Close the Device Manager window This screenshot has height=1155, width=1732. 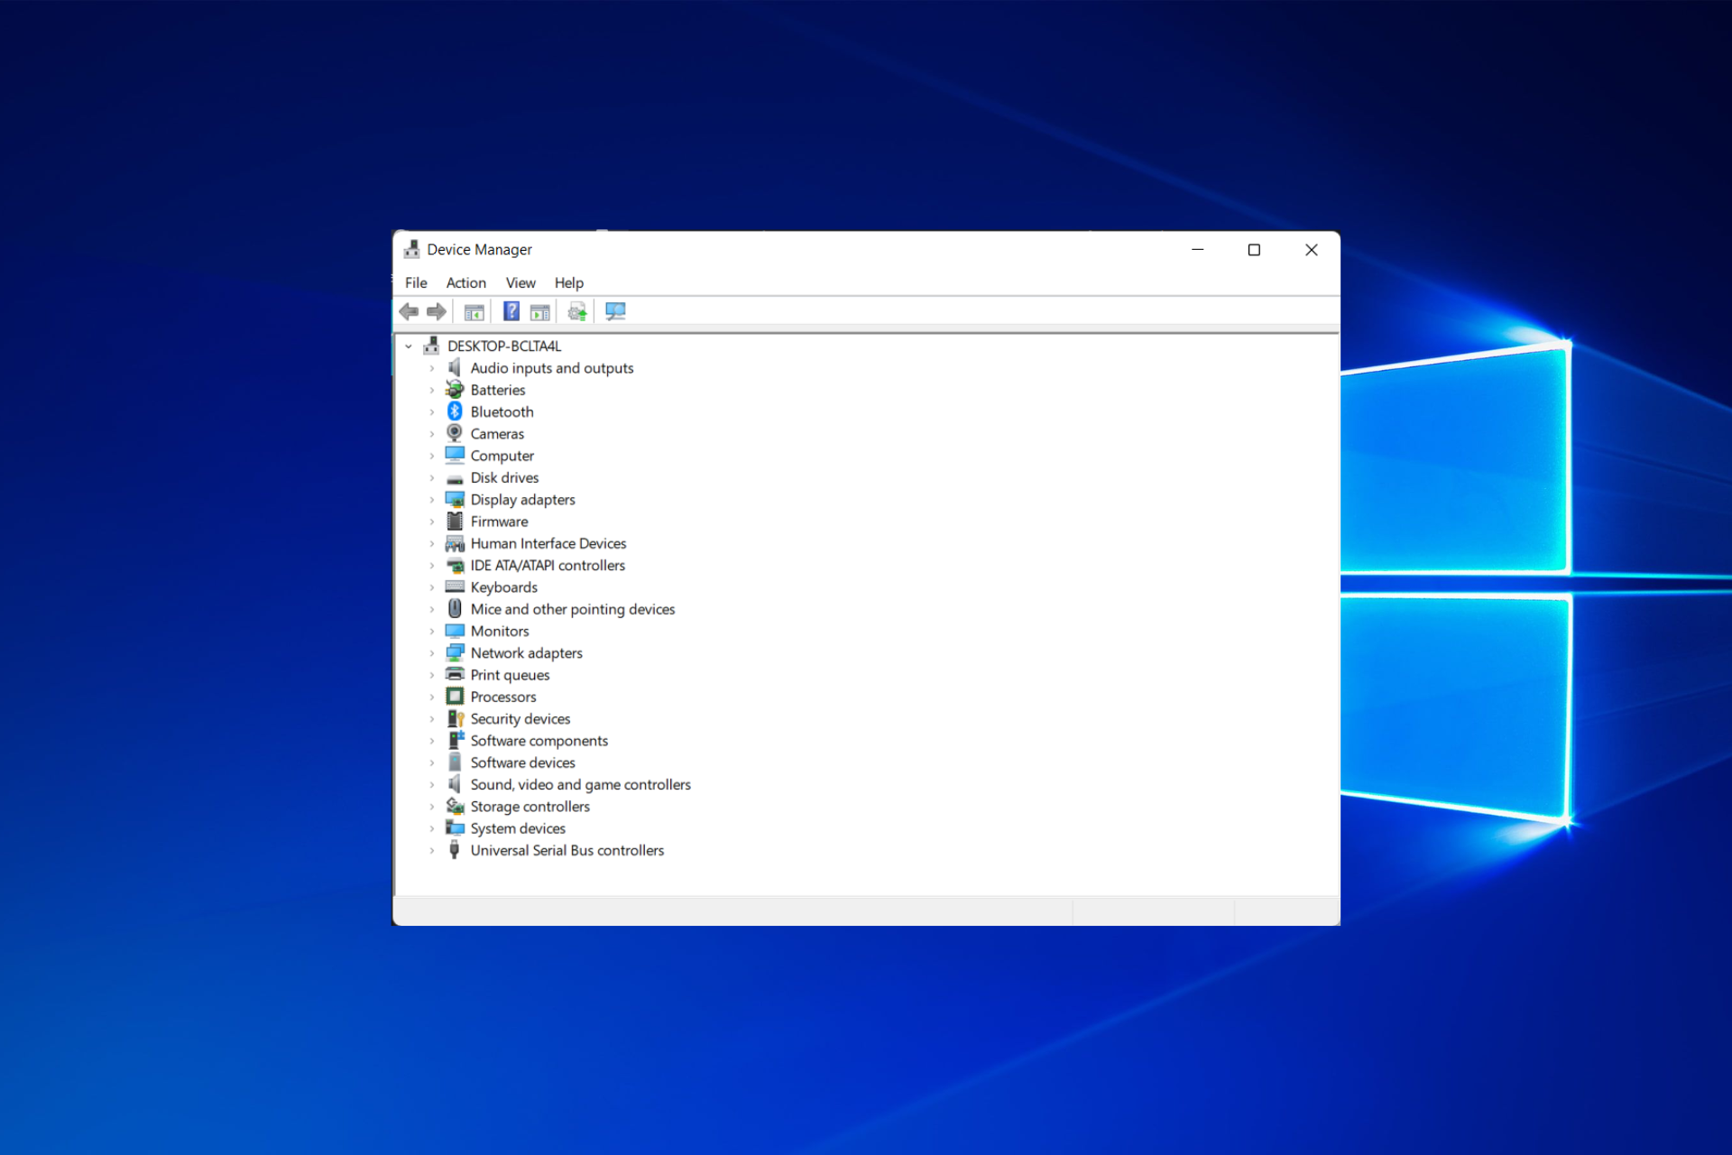1312,250
